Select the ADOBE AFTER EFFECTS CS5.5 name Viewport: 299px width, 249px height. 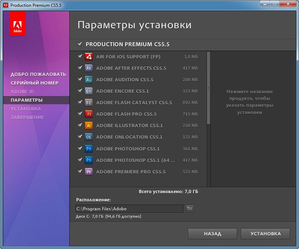(x=131, y=68)
